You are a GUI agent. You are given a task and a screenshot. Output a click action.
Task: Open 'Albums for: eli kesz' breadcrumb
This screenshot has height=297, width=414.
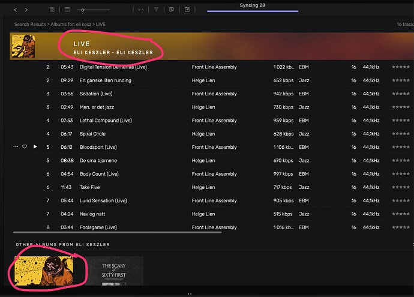coord(71,24)
